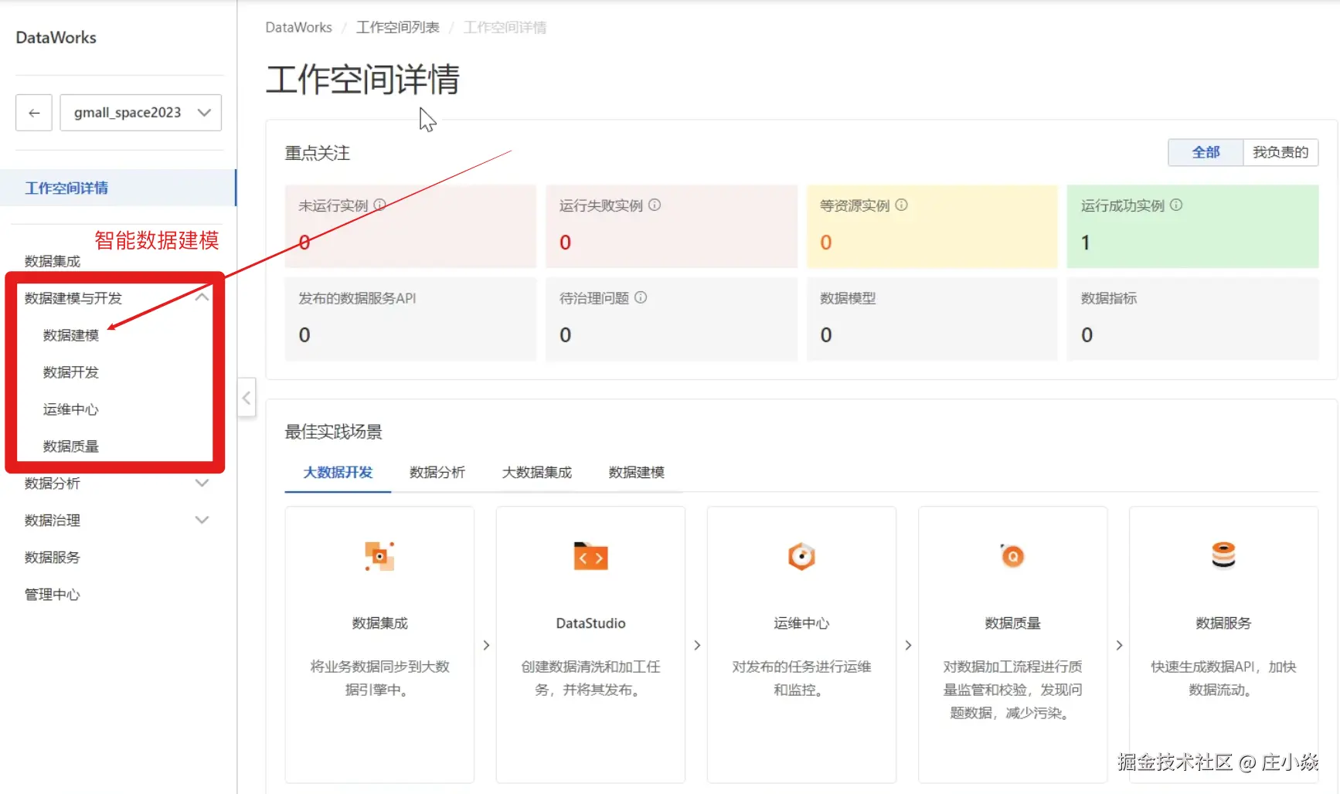Select the 数据分析 scenario tab

437,472
